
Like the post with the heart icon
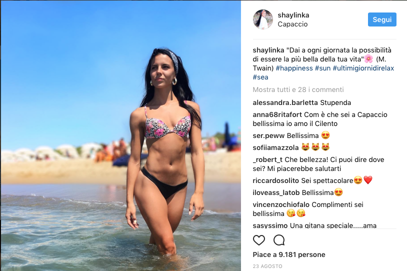(x=259, y=240)
